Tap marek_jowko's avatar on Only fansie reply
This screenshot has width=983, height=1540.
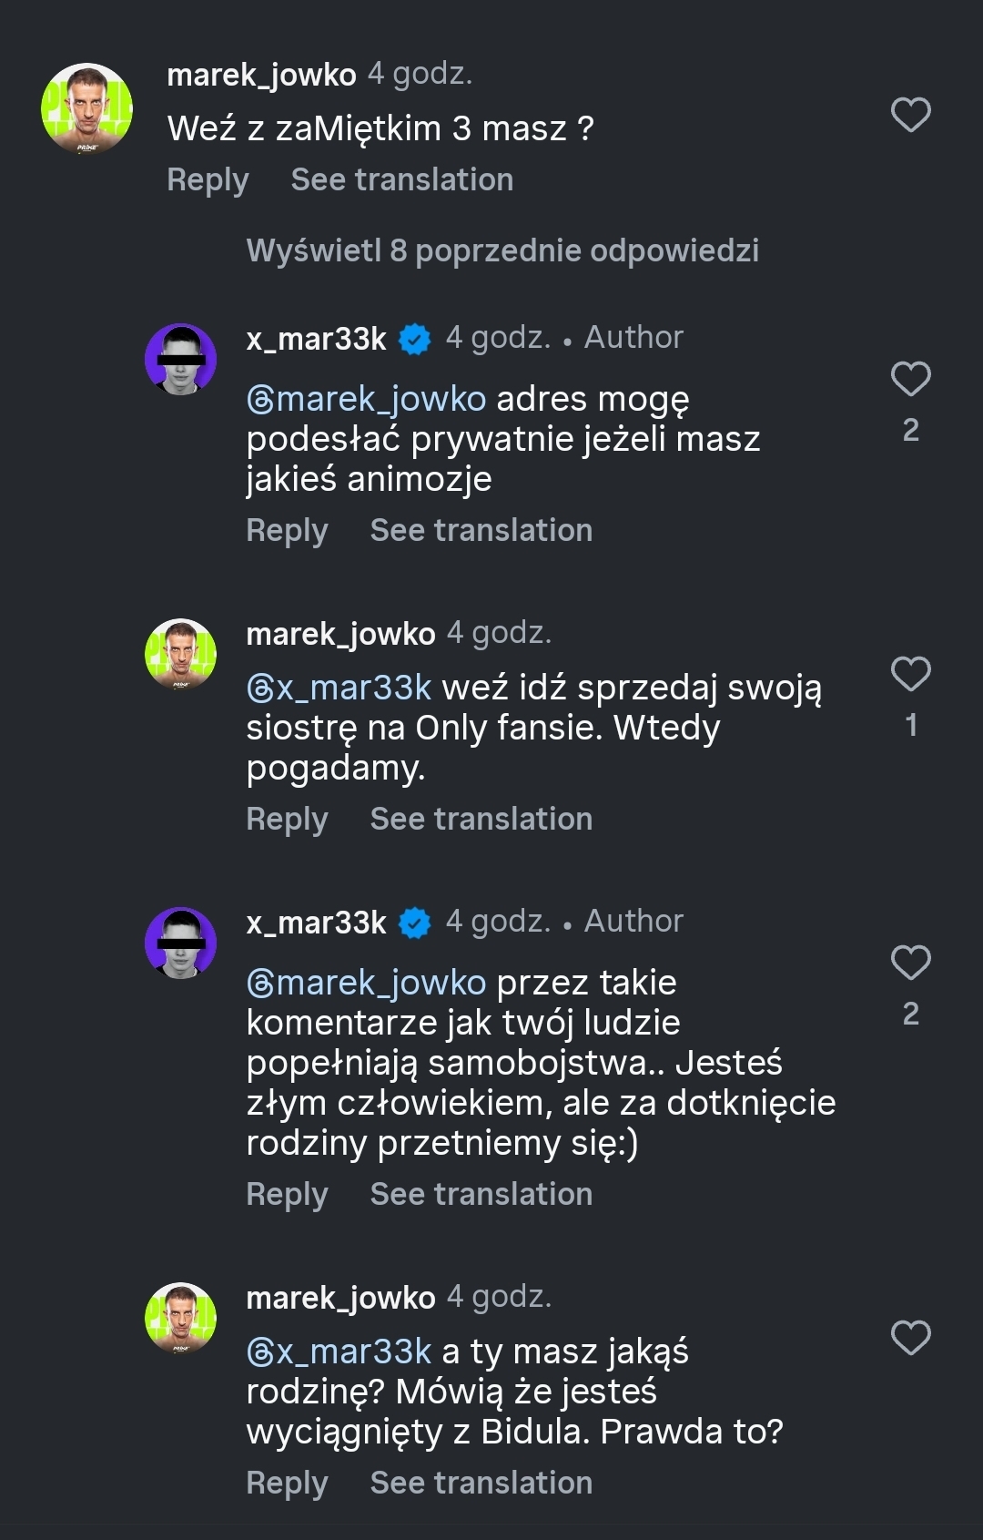[x=181, y=654]
